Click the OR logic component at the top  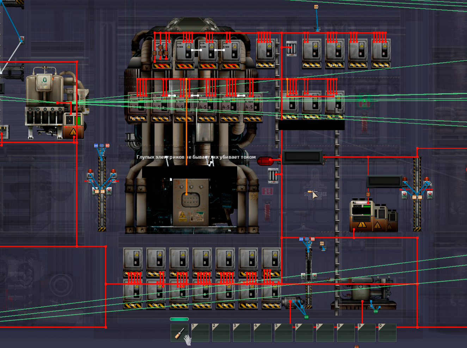(316, 7)
